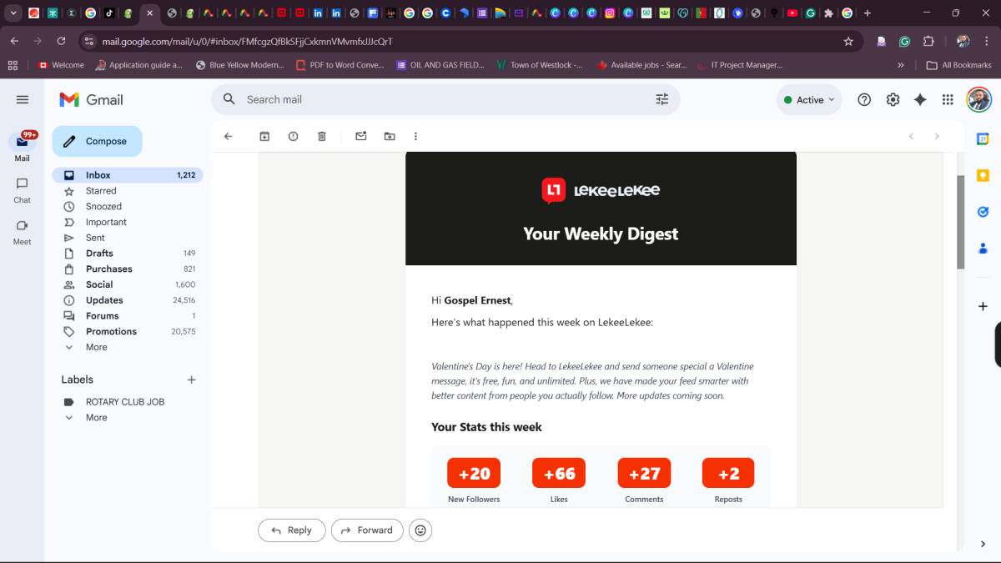Open Gmail support help icon
Viewport: 1001px width, 563px height.
pyautogui.click(x=864, y=99)
